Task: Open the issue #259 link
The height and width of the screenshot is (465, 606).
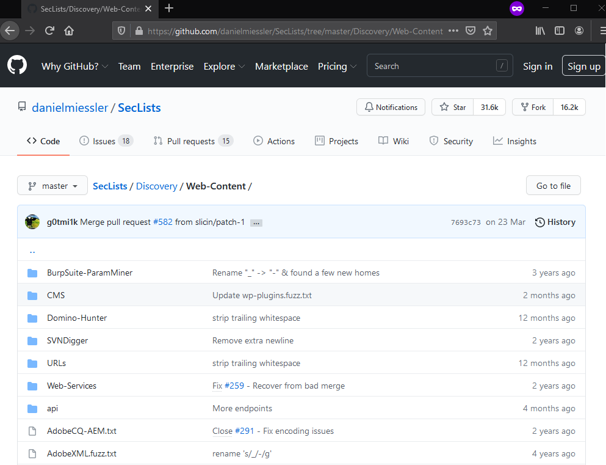Action: click(234, 386)
